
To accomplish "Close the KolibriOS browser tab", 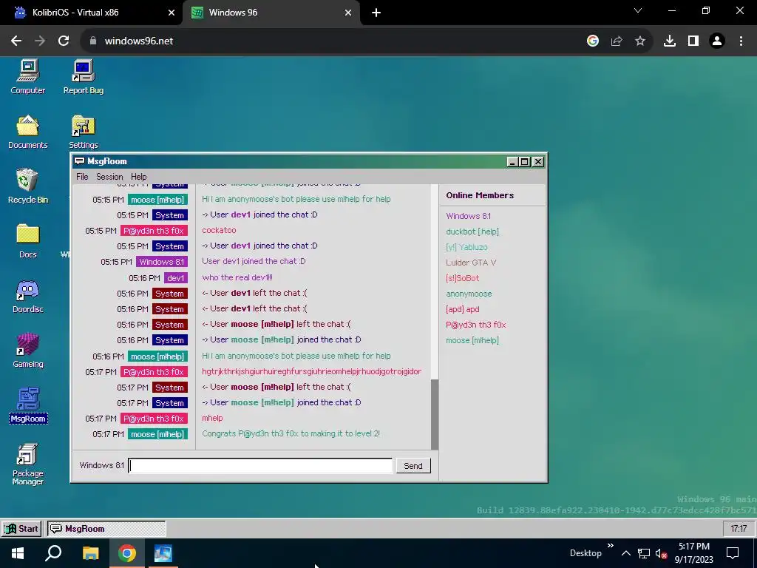I will pyautogui.click(x=171, y=13).
